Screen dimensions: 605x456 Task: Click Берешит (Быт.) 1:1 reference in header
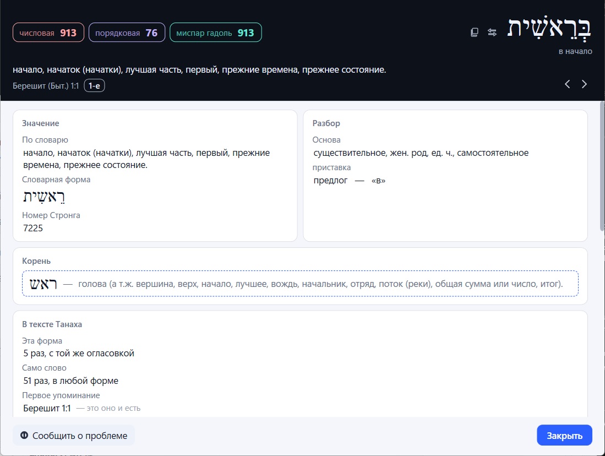tap(46, 86)
